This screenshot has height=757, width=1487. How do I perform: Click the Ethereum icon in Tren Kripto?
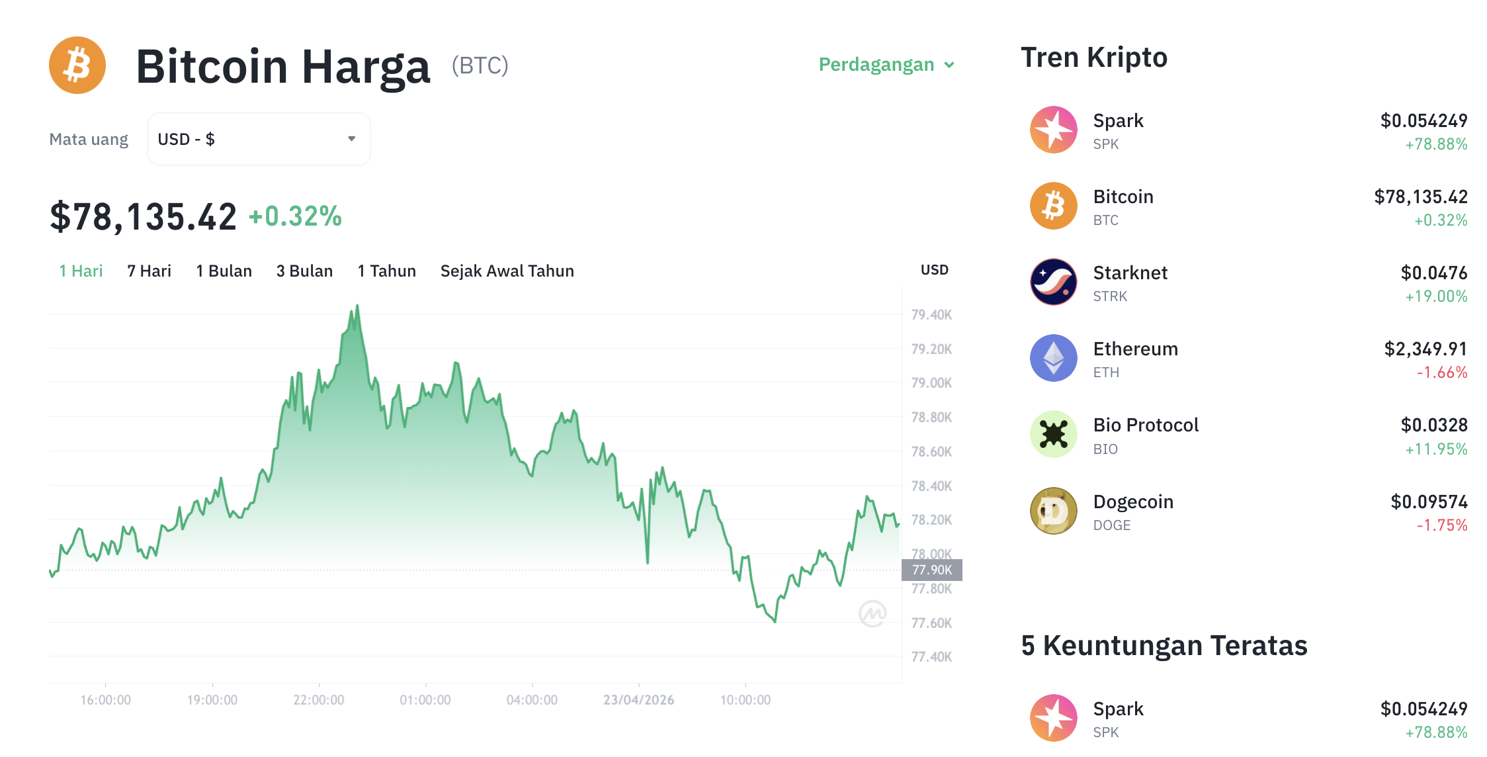tap(1053, 358)
